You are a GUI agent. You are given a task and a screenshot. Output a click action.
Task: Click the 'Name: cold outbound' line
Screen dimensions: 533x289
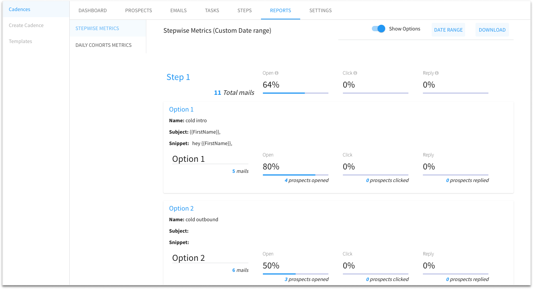[x=194, y=220]
